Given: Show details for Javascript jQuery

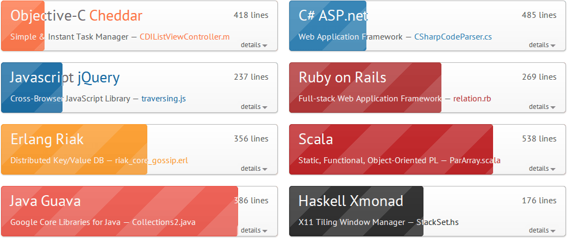Looking at the screenshot, I should [x=253, y=107].
